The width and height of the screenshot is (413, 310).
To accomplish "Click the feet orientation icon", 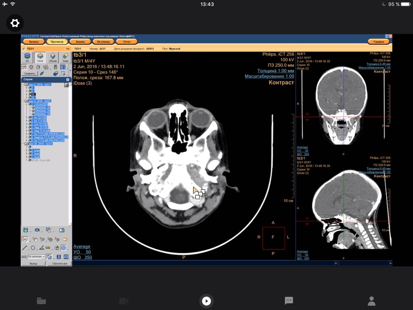I will pos(25,67).
